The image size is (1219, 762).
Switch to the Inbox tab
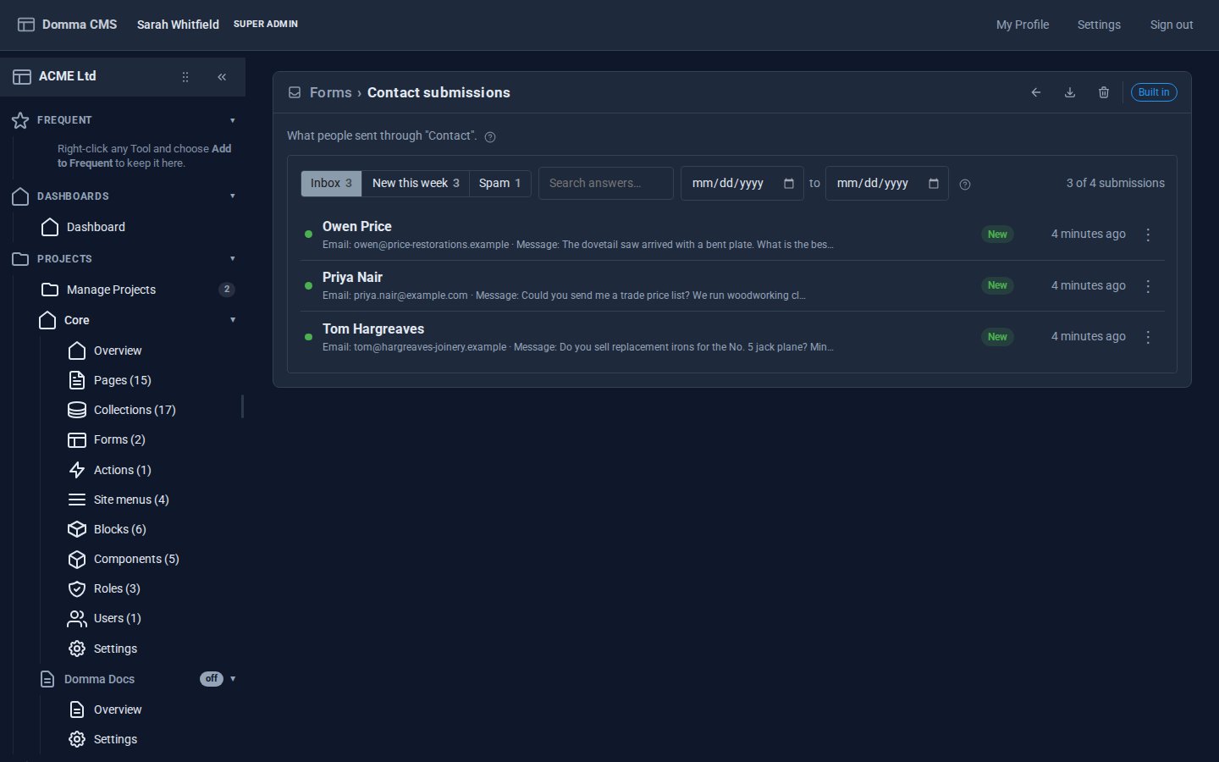click(331, 184)
